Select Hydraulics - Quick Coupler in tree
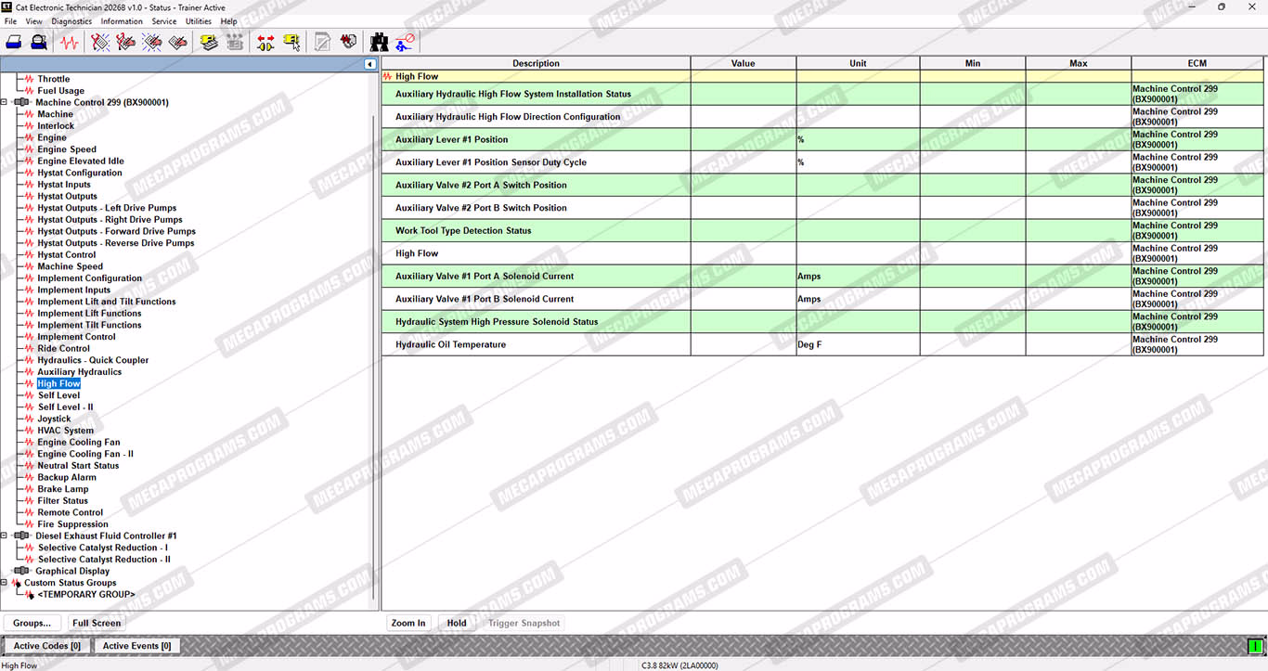The width and height of the screenshot is (1268, 671). 93,361
